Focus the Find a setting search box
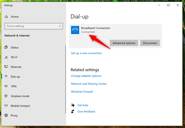Viewport: 185px width, 128px height. 34,26
